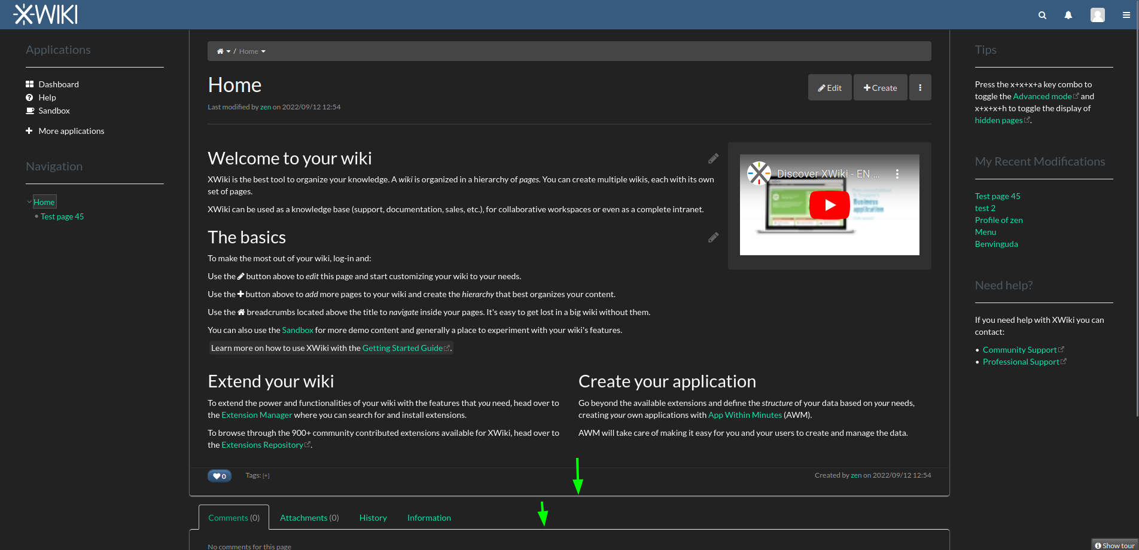Open More applications link
The width and height of the screenshot is (1139, 550).
(x=71, y=131)
